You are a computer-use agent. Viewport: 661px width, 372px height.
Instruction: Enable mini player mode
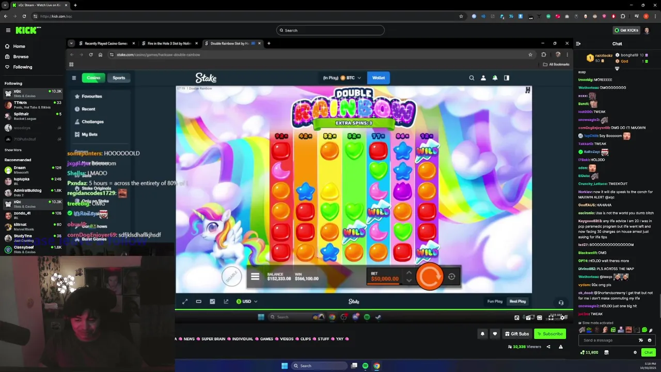pyautogui.click(x=516, y=317)
